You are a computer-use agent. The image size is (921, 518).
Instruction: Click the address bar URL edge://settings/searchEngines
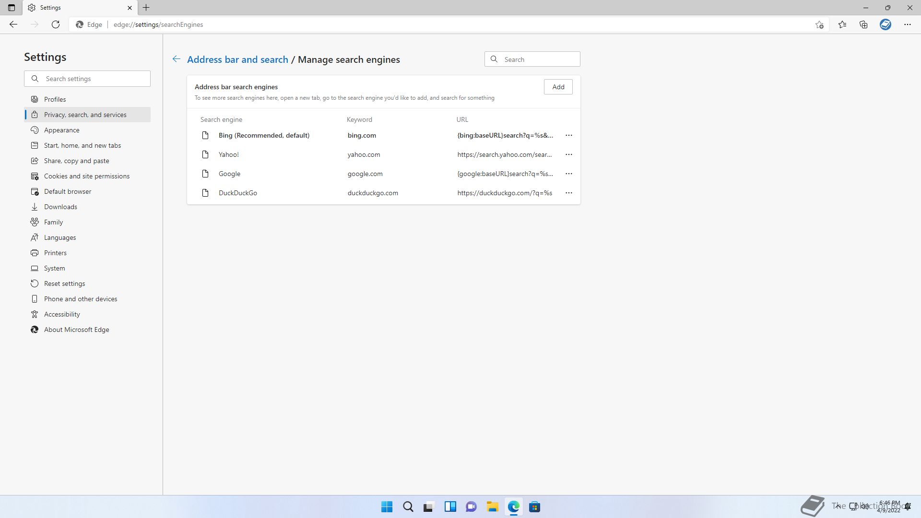(x=158, y=24)
